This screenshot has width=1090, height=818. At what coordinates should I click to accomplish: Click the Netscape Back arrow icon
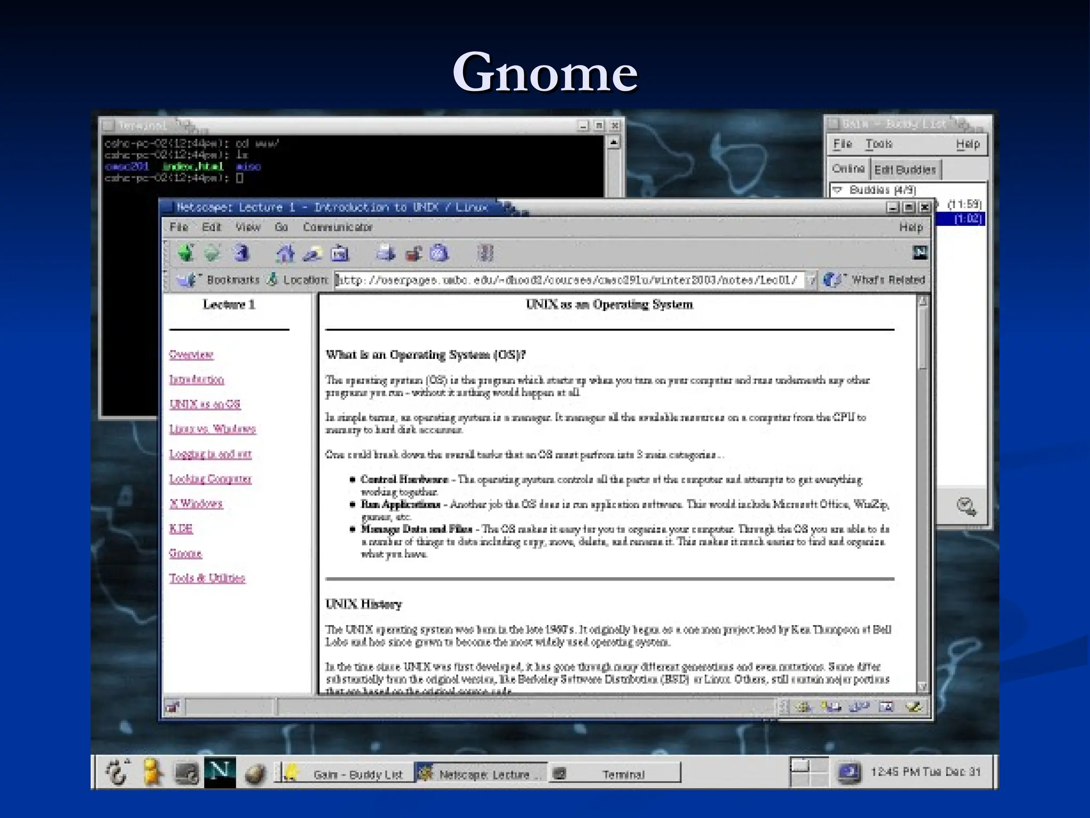pyautogui.click(x=186, y=253)
